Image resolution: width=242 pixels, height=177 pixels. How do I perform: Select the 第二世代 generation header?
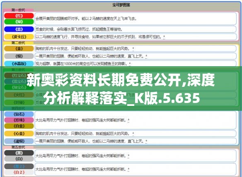click(x=18, y=43)
